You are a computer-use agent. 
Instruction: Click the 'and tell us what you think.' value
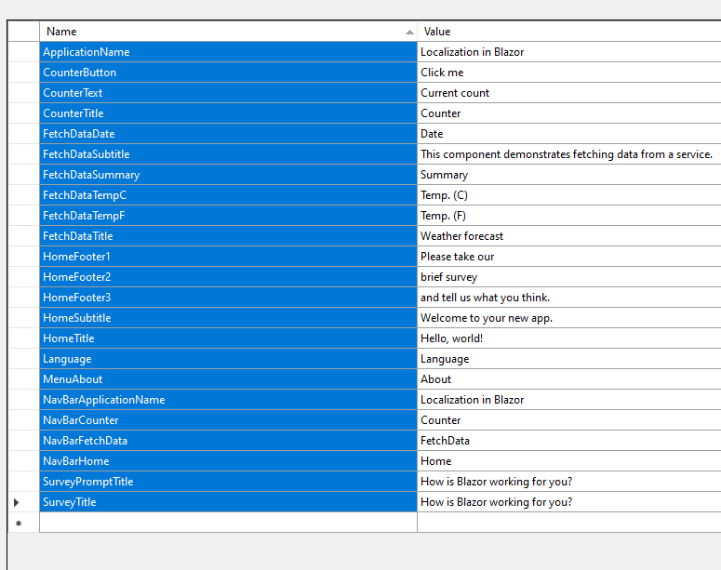(568, 298)
